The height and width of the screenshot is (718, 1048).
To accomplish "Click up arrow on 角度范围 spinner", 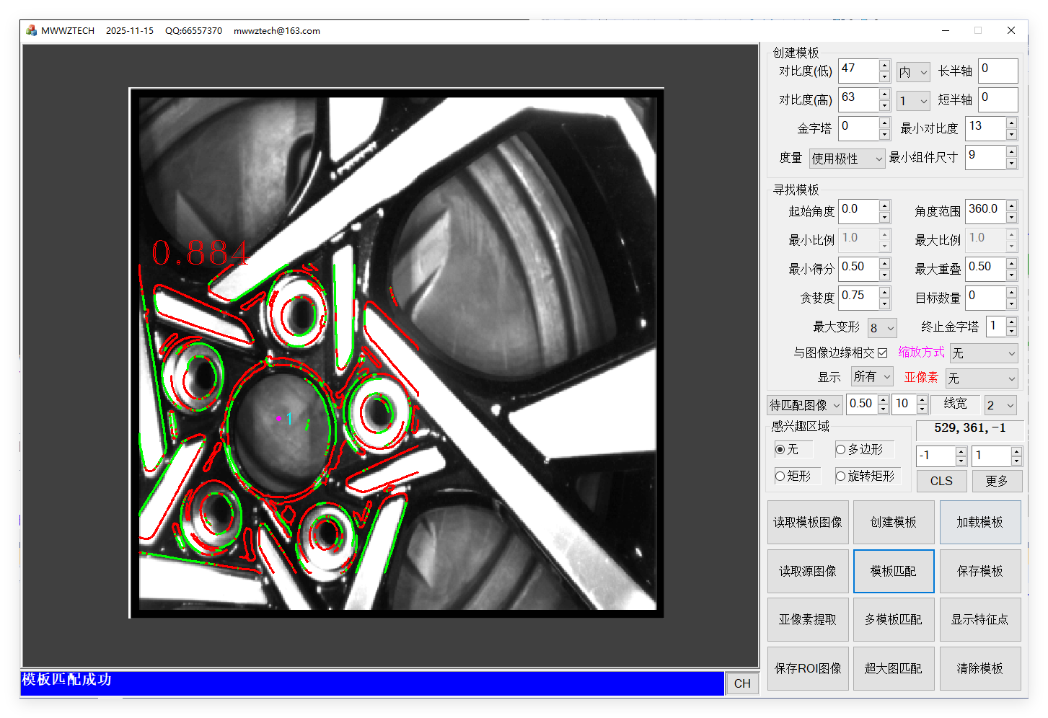I will pos(1011,205).
